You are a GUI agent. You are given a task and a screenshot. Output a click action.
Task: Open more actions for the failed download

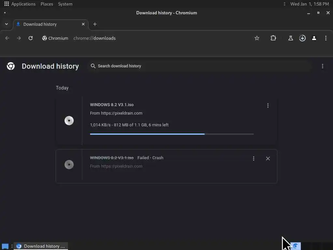[254, 159]
